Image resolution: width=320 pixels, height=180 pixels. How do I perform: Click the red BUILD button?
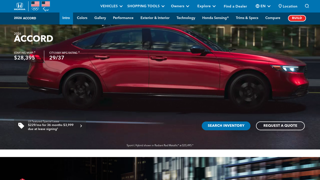(297, 18)
